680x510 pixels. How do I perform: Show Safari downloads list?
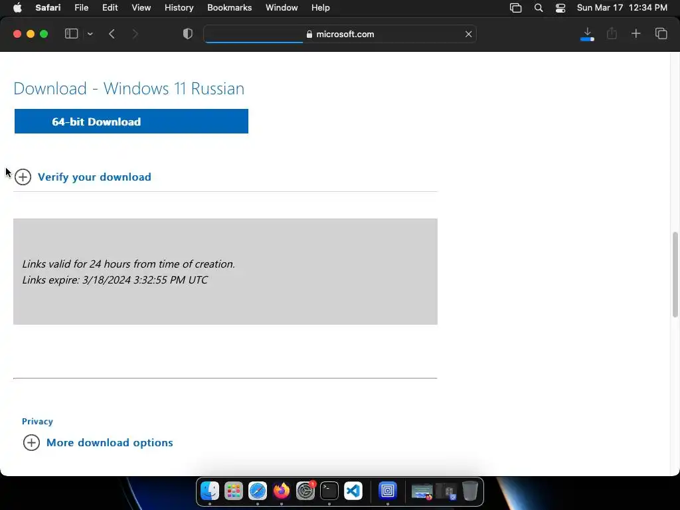587,35
